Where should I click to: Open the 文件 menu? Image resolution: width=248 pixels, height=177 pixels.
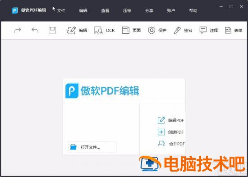(x=61, y=11)
